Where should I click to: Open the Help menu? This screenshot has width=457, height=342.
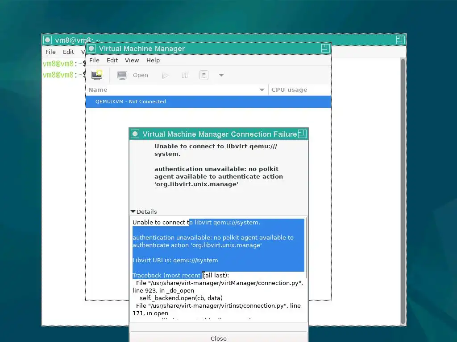tap(153, 60)
